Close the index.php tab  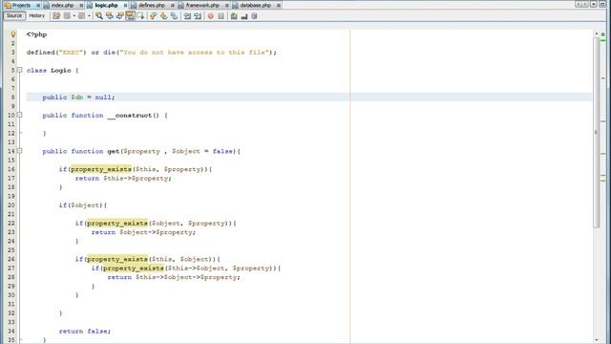tap(81, 6)
